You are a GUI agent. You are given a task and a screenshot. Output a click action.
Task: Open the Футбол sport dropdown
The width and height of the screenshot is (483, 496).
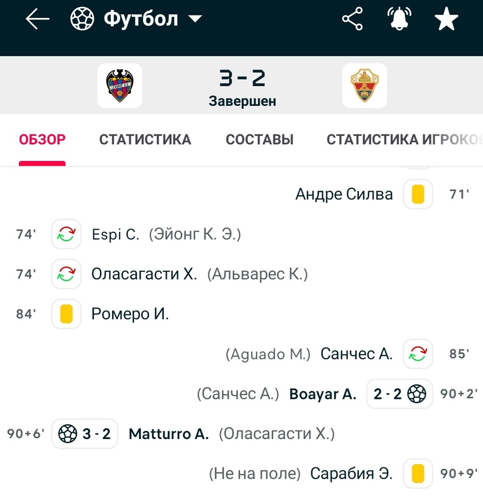(136, 20)
